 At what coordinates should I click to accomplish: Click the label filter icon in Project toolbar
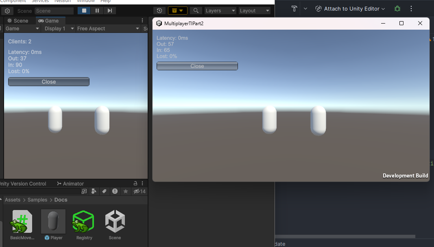pyautogui.click(x=105, y=191)
